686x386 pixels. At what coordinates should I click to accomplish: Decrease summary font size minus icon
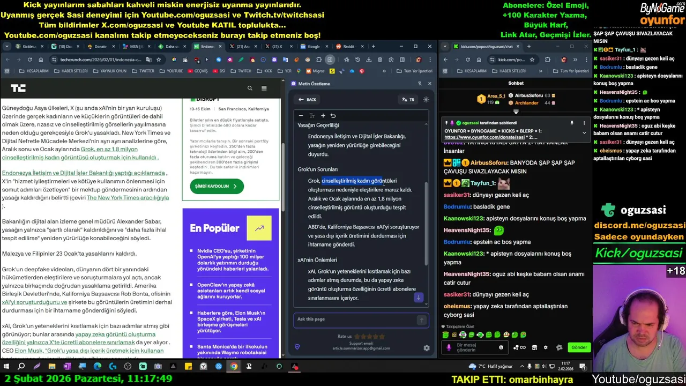[301, 116]
